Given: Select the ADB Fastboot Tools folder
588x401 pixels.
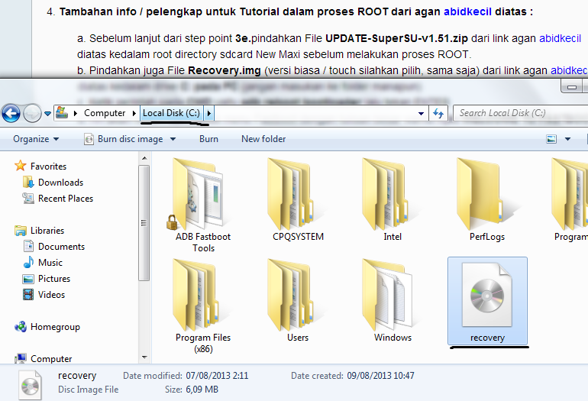Looking at the screenshot, I should point(203,205).
